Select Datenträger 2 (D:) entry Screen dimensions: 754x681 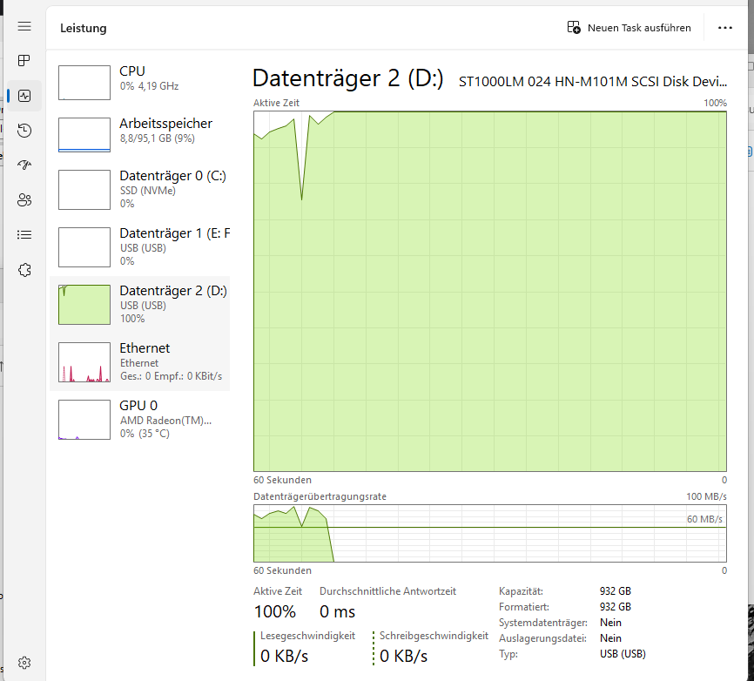[x=140, y=304]
